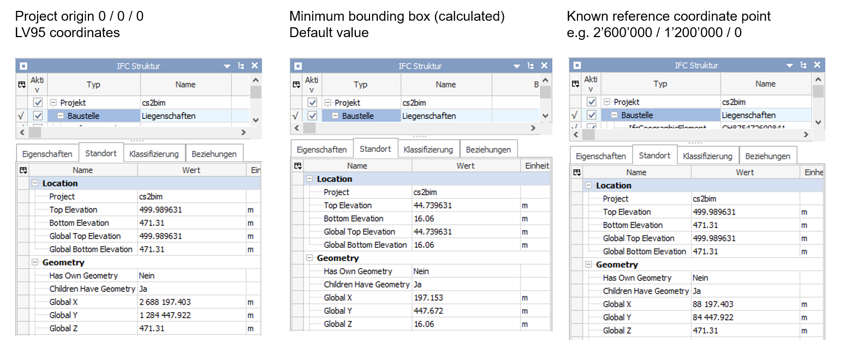Pin the IFC Struktur panel under Project origin
Screen dimensions: 852x352
tap(241, 66)
